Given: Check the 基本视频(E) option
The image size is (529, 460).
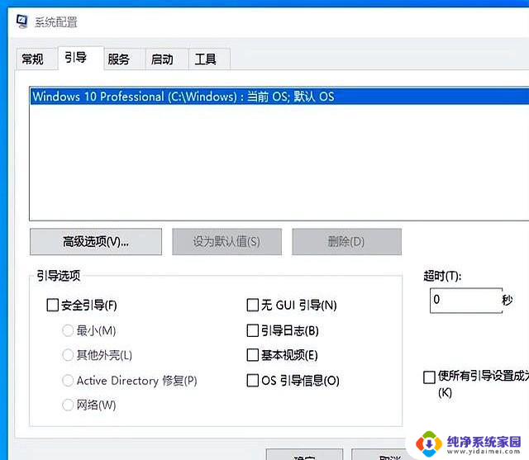Looking at the screenshot, I should point(252,355).
